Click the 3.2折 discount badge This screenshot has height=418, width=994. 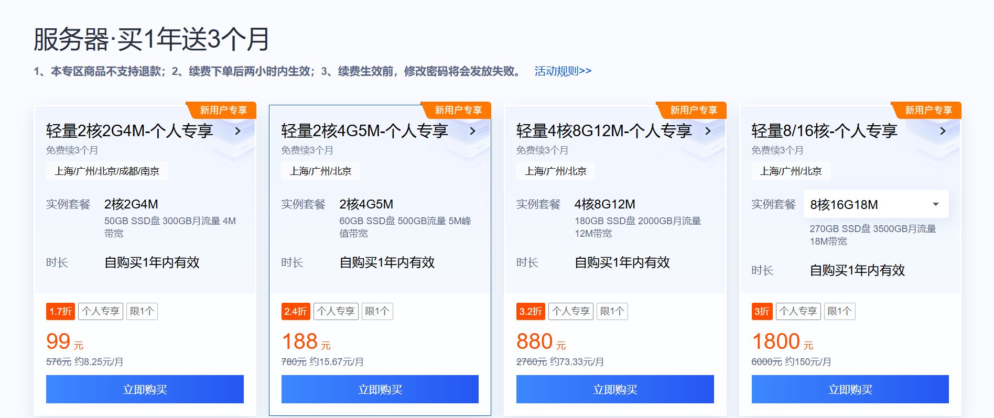click(531, 311)
